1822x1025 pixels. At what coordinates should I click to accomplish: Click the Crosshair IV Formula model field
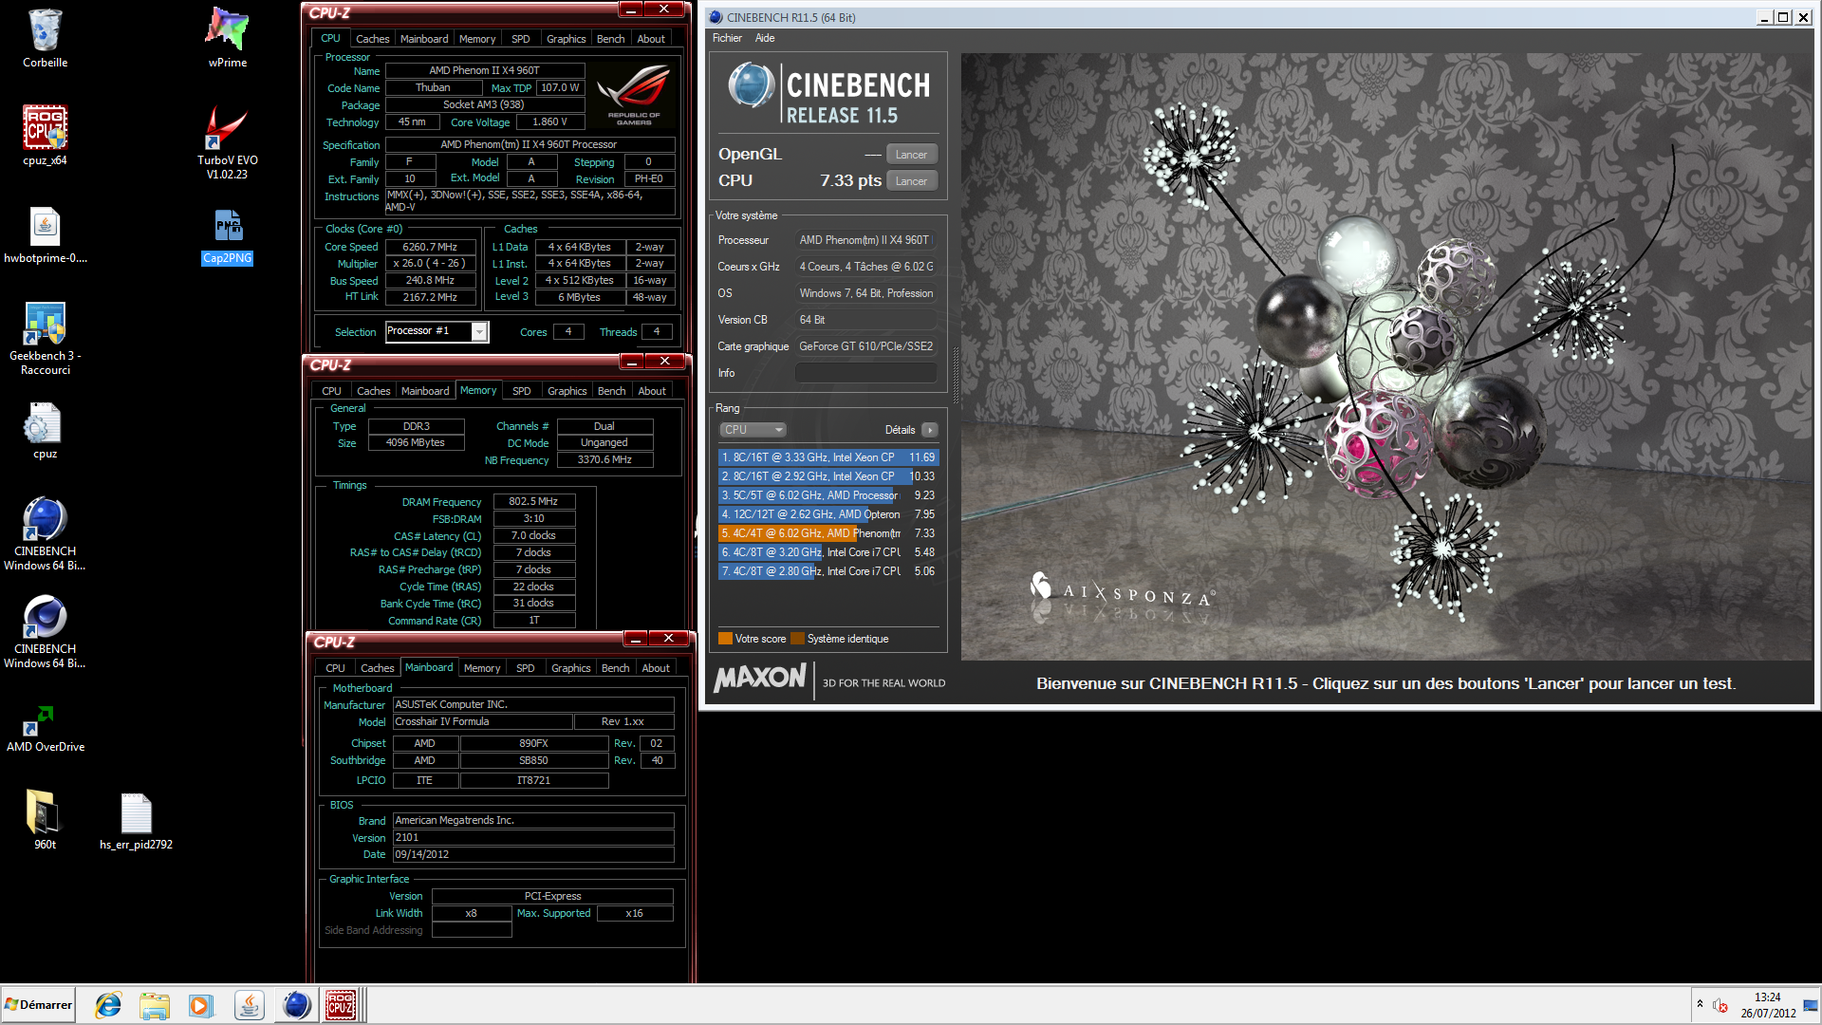point(482,722)
